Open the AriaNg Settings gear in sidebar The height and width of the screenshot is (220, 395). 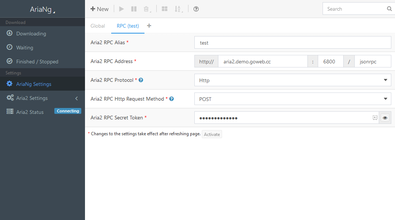point(11,84)
